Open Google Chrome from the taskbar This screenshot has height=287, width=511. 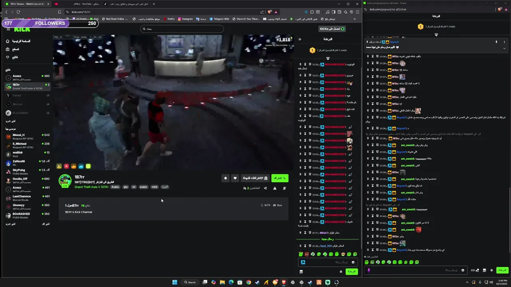249,282
